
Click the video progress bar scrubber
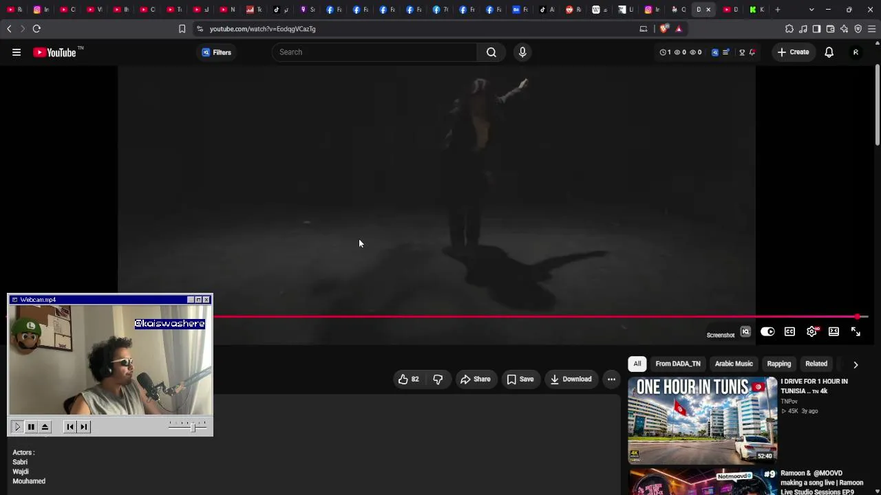click(858, 317)
